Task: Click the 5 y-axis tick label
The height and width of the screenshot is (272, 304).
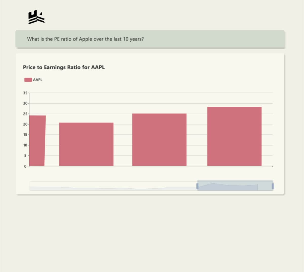Action: pos(25,156)
